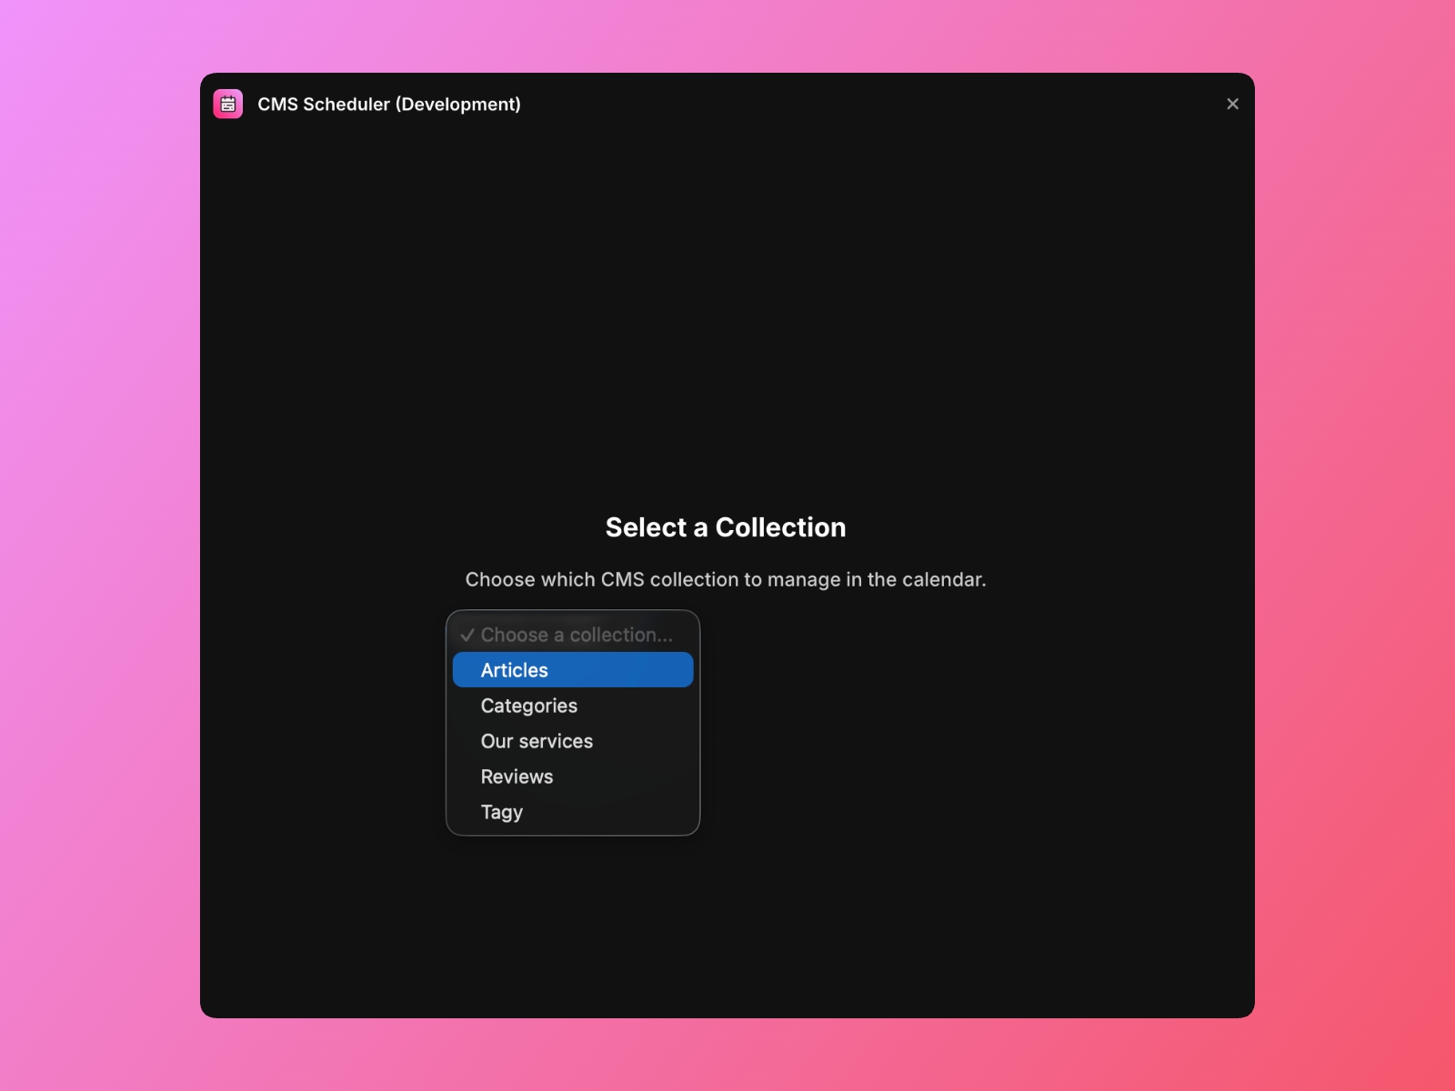The height and width of the screenshot is (1091, 1455).
Task: Pick the "Categories" entry above "Our services"
Action: [528, 706]
